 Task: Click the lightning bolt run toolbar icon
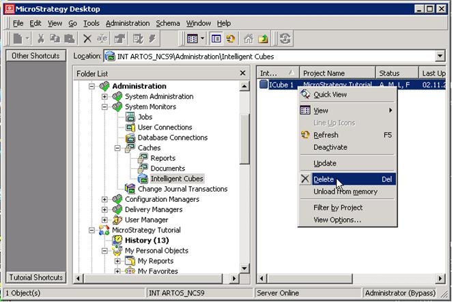pyautogui.click(x=152, y=39)
